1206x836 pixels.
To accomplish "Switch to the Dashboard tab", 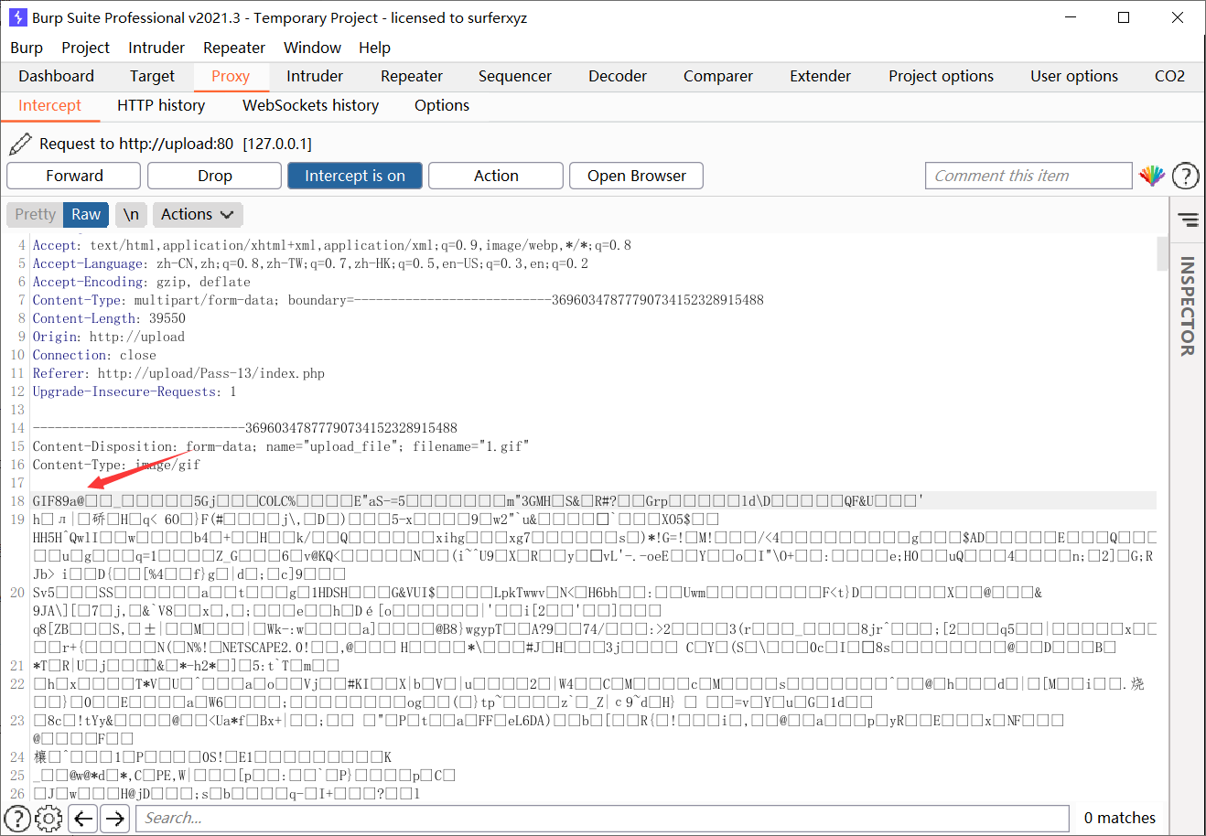I will click(56, 76).
